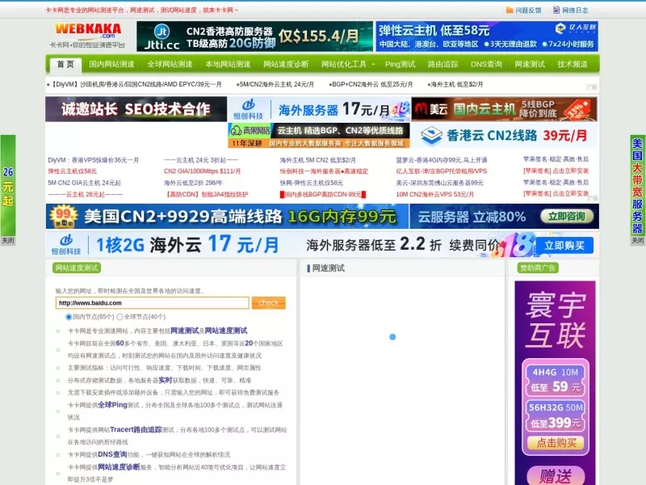Open the 本地网站测速 menu item
Image resolution: width=646 pixels, height=485 pixels.
228,65
